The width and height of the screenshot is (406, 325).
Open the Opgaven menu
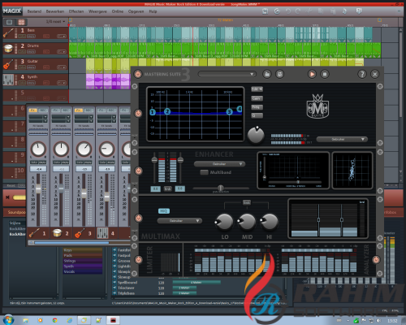136,11
